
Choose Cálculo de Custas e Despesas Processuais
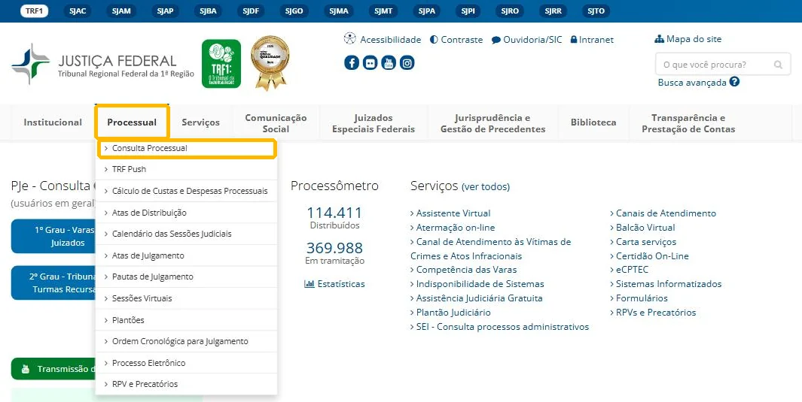(187, 191)
